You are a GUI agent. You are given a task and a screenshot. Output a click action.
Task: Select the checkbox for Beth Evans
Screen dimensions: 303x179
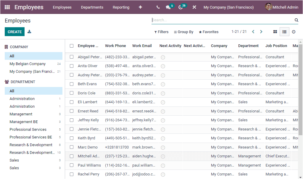tap(71, 84)
